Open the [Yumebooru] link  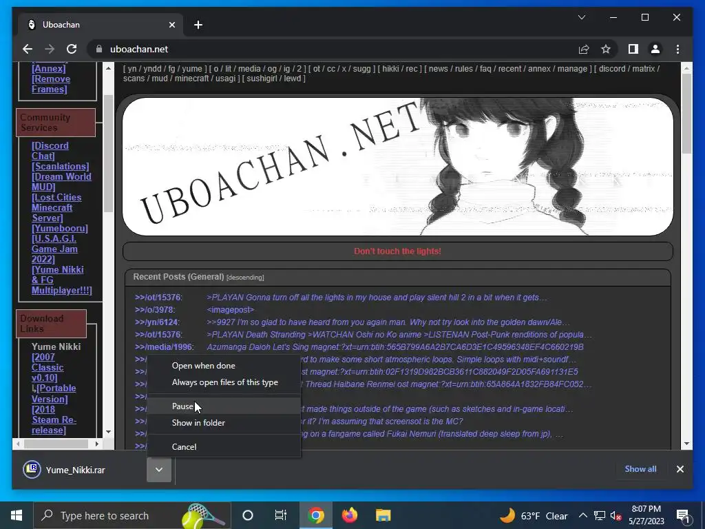(60, 228)
